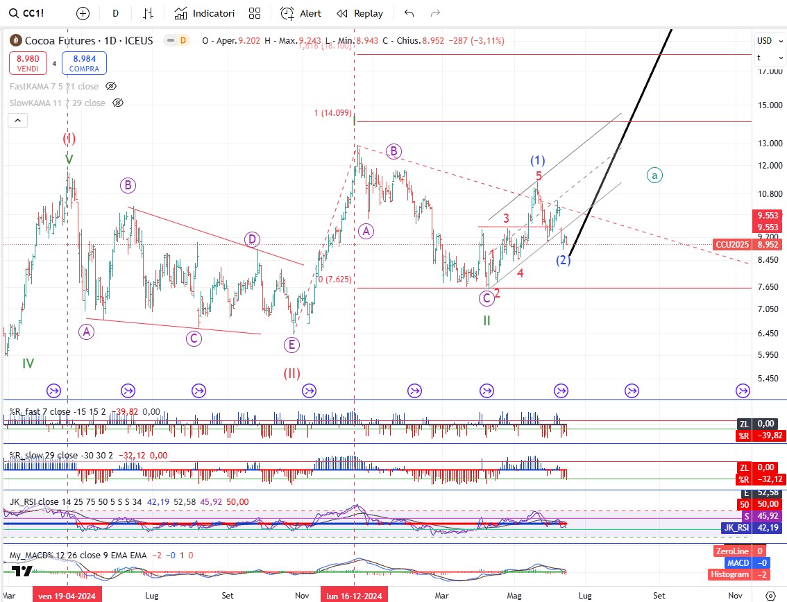
Task: Show the hidden SlowKAMA indicator
Action: (x=118, y=103)
